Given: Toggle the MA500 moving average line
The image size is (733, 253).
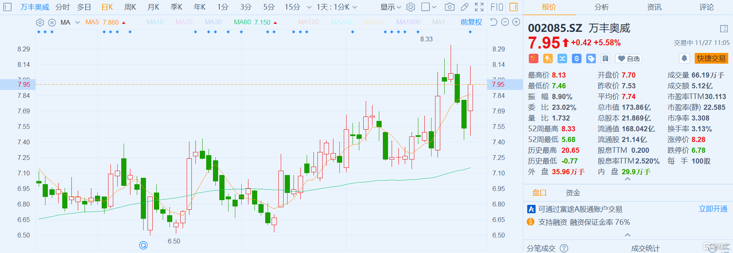Looking at the screenshot, I should click(374, 22).
